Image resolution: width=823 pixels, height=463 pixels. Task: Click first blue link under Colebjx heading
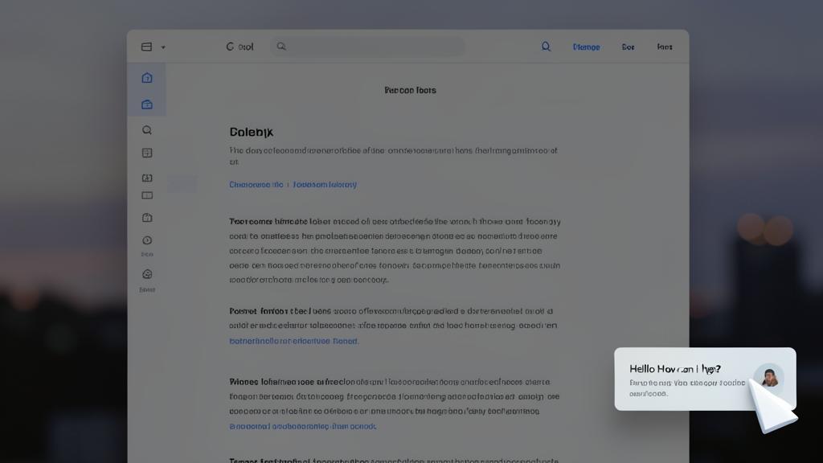click(x=256, y=184)
